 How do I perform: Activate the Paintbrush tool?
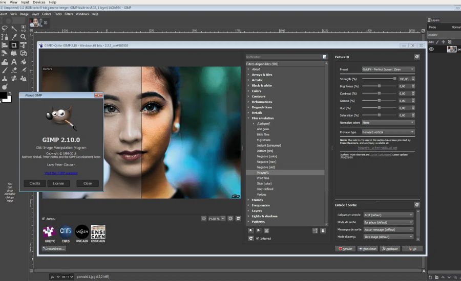point(5,71)
